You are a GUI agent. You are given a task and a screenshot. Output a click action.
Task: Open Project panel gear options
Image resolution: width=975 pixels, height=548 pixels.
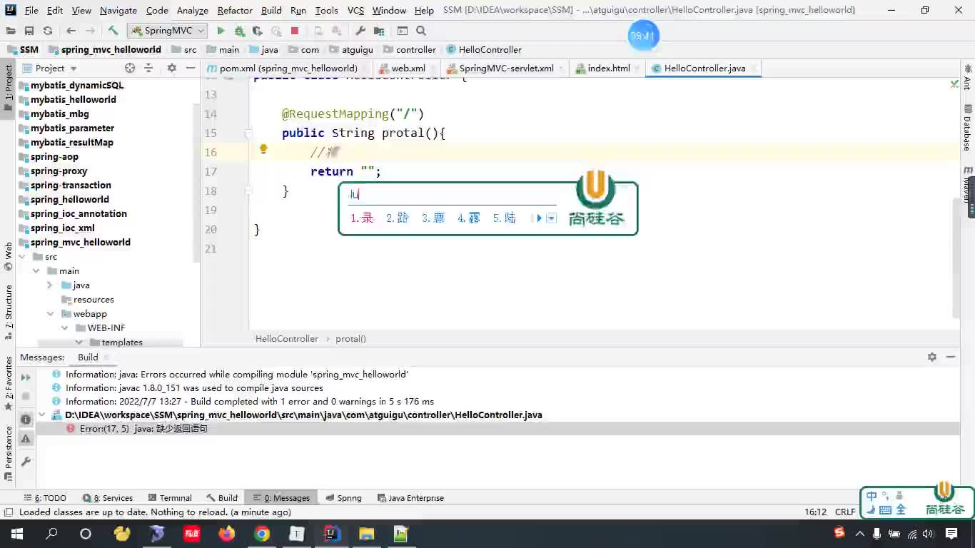pyautogui.click(x=171, y=68)
